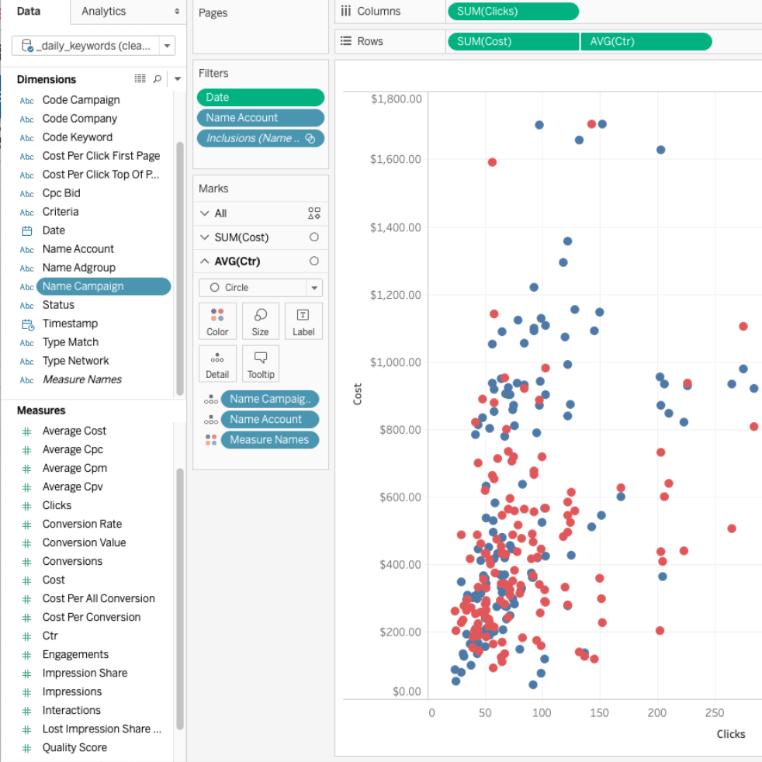
Task: Open the Dimensions pane menu arrow
Action: [x=178, y=78]
